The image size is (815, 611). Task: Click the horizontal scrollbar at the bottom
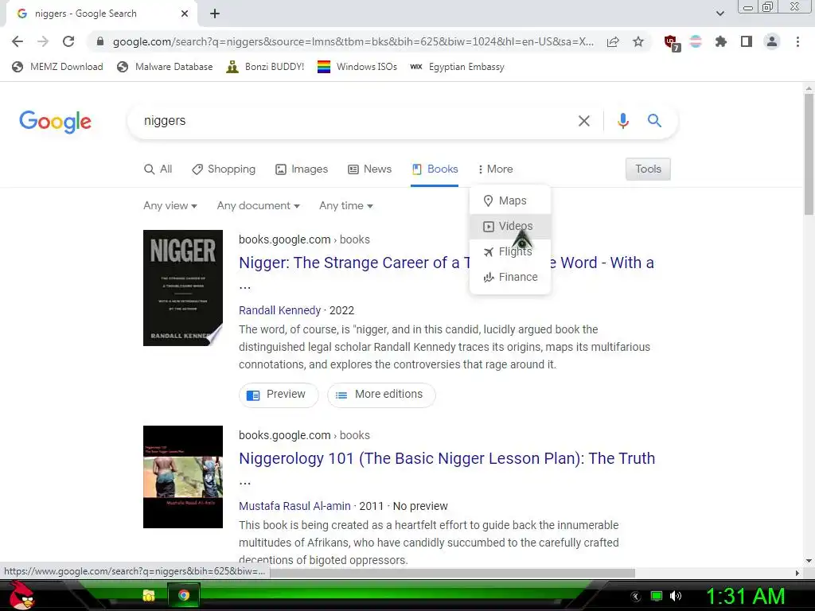pyautogui.click(x=452, y=573)
